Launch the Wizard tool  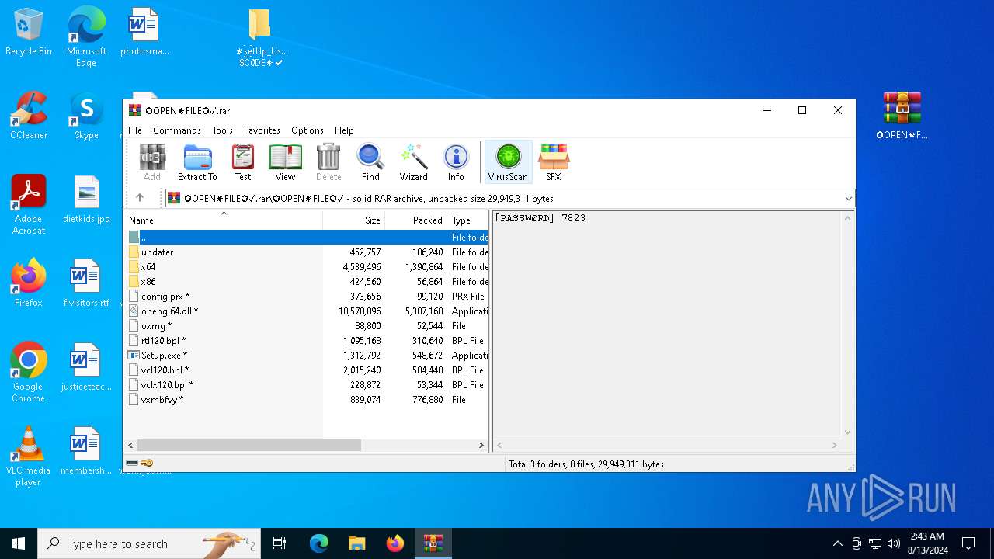point(414,163)
